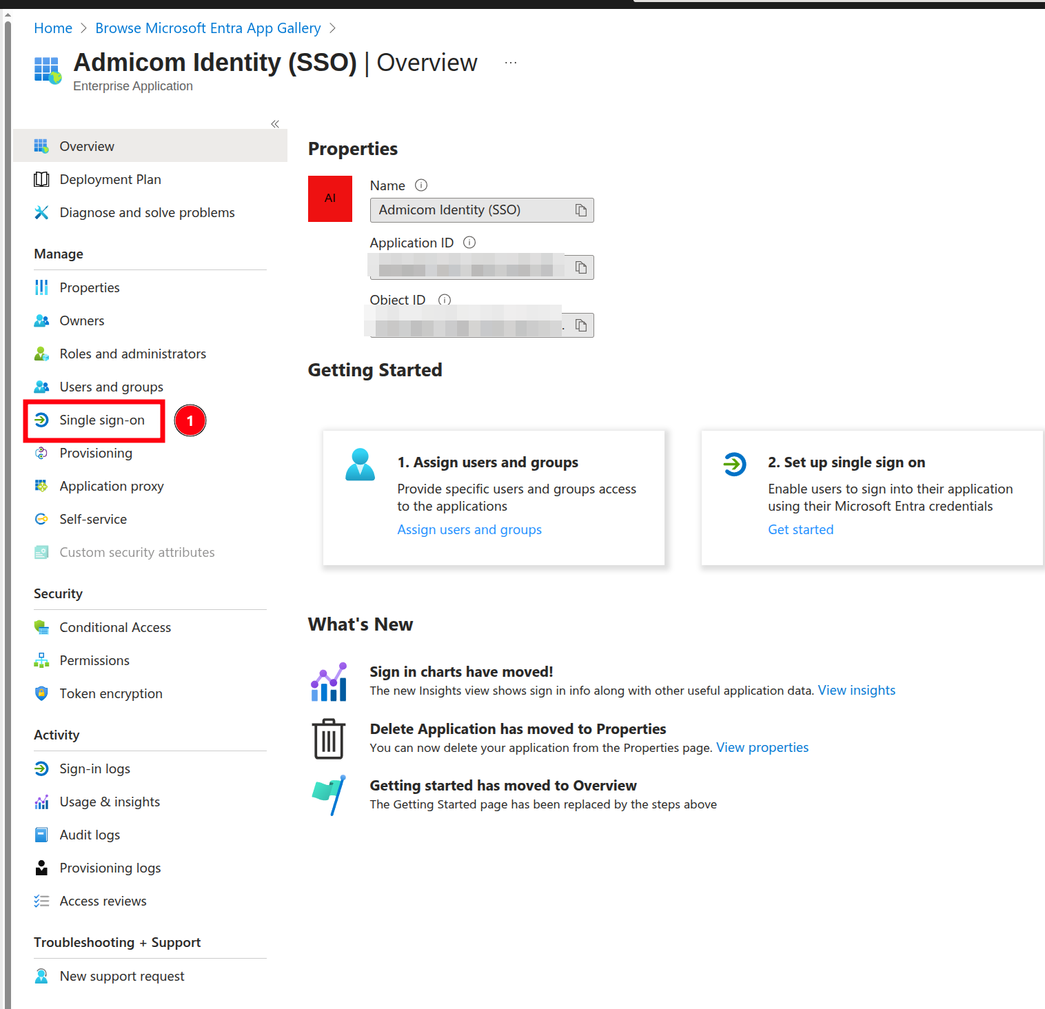Viewport: 1045px width, 1009px height.
Task: Click the Provisioning sidebar icon
Action: [x=41, y=453]
